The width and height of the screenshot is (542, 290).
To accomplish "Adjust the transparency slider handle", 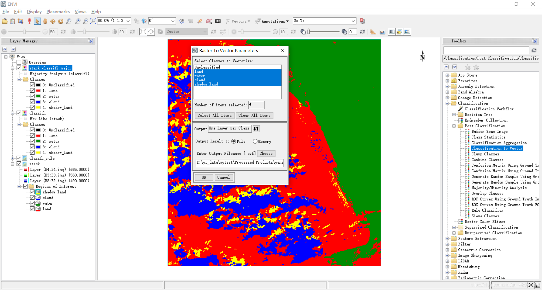I will coord(309,32).
